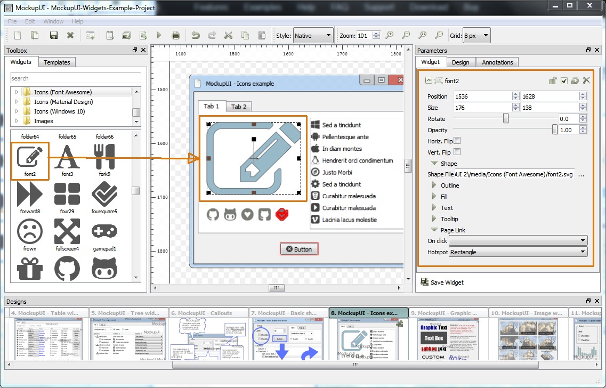
Task: Open the On click page link dropdown
Action: 518,240
